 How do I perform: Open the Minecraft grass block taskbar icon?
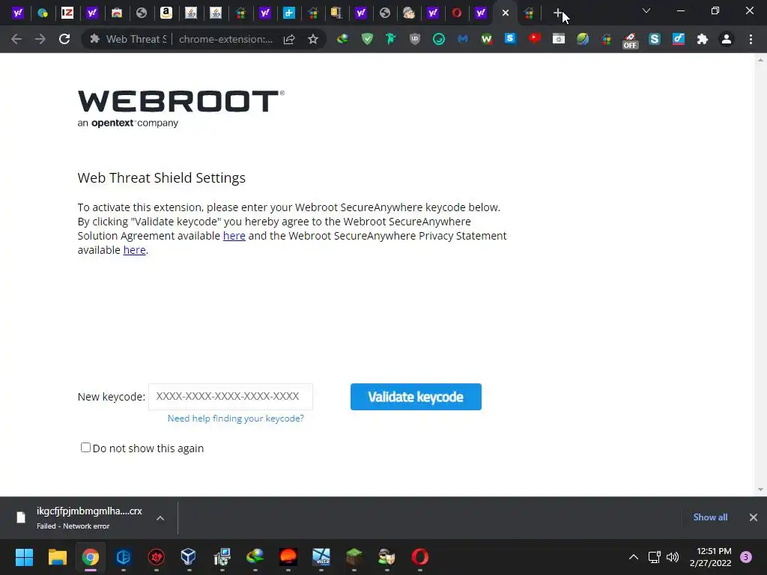(354, 557)
